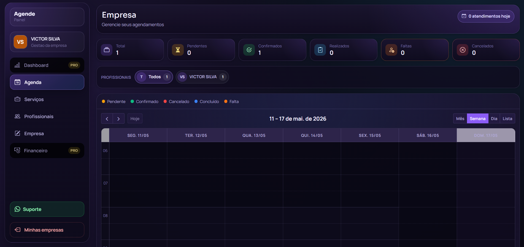
Task: Click the Cancelados summary card
Action: tap(486, 50)
